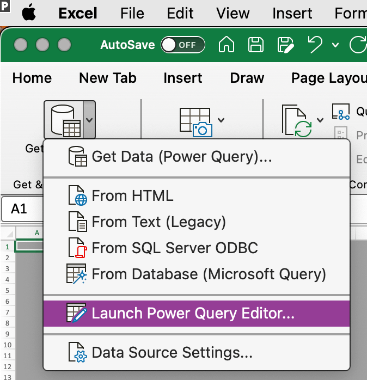The width and height of the screenshot is (367, 380).
Task: Click the Get Data cylinder icon
Action: pyautogui.click(x=63, y=119)
